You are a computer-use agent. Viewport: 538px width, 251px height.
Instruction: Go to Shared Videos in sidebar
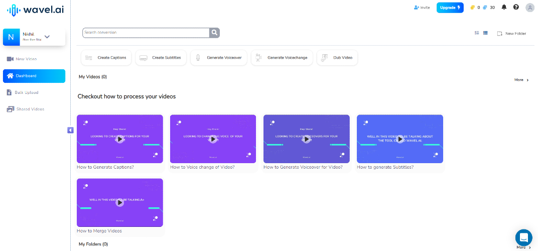[x=26, y=109]
